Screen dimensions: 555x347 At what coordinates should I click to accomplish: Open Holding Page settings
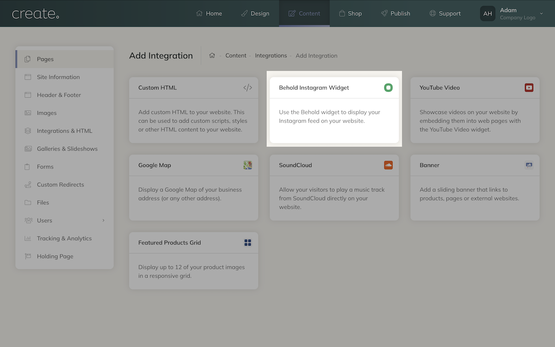[x=65, y=256]
